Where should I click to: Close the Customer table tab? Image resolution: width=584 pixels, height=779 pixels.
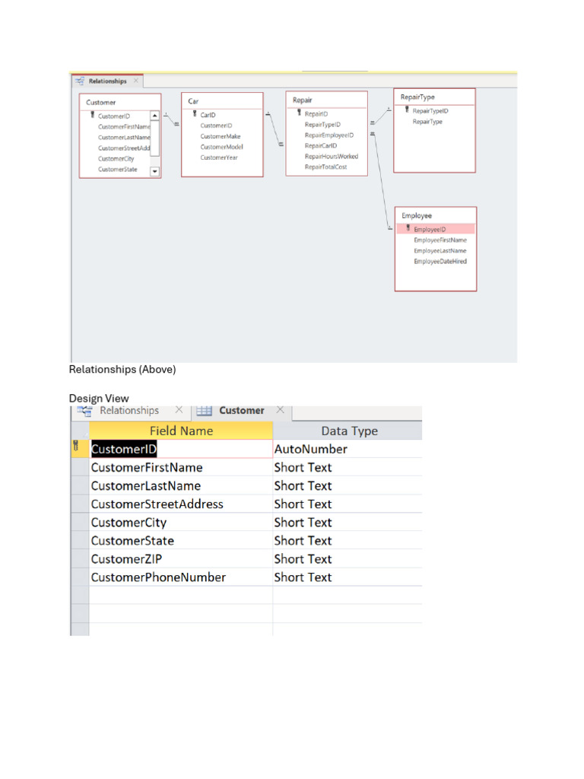point(280,410)
